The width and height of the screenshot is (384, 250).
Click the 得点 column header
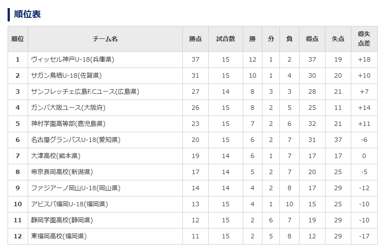tap(312, 39)
